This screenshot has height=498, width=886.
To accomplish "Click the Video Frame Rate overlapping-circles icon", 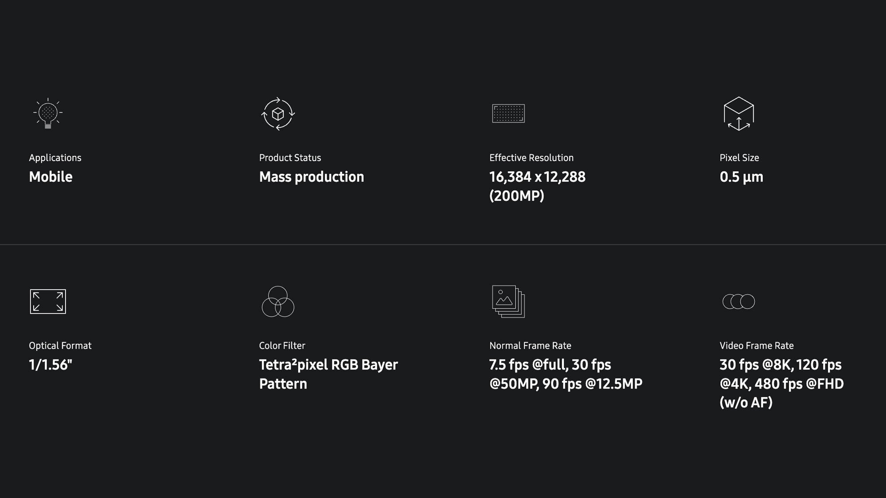I will coord(738,301).
